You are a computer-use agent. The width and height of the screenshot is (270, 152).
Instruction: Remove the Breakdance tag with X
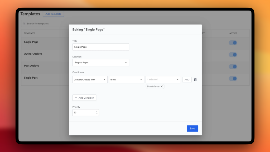[x=162, y=87]
